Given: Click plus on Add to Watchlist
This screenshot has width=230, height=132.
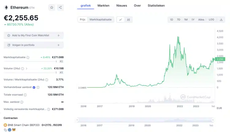Looking at the screenshot, I should pyautogui.click(x=59, y=35).
